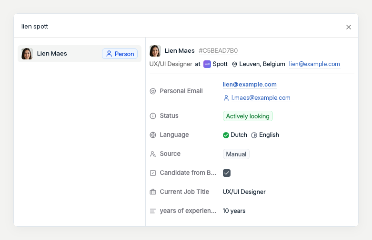Image resolution: width=372 pixels, height=240 pixels.
Task: Click Lien Maes avatar in detail header
Action: coord(155,51)
